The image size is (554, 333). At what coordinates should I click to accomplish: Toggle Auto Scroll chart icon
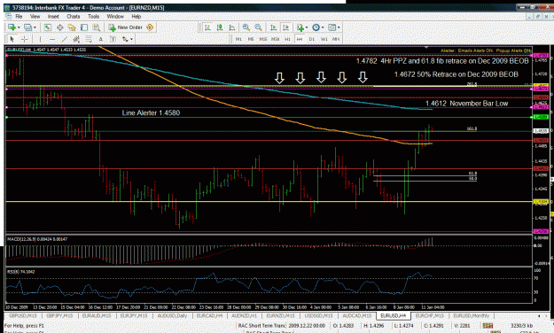tap(274, 27)
